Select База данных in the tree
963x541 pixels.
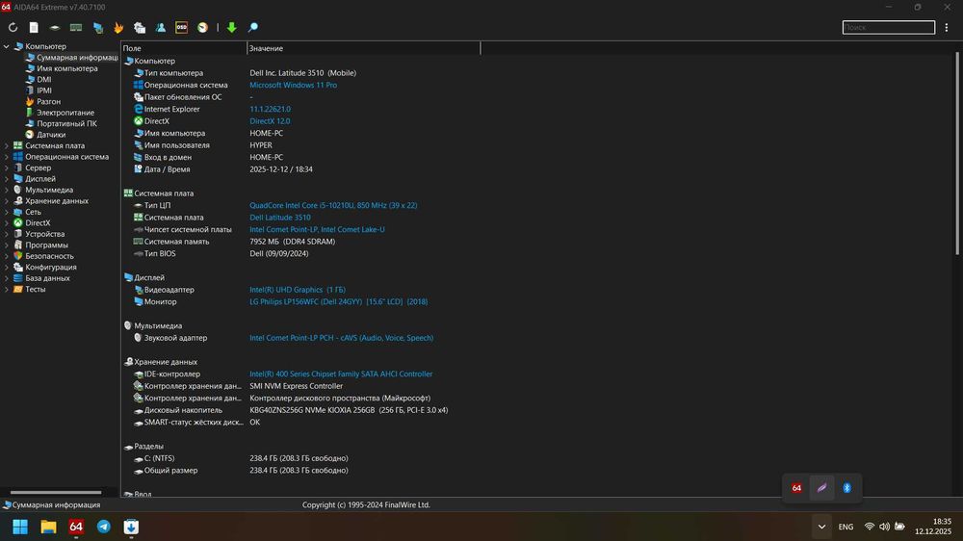pos(41,279)
